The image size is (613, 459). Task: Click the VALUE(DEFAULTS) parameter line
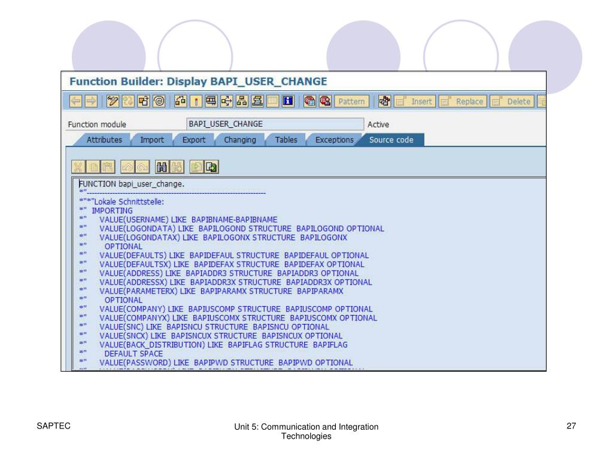click(x=224, y=256)
